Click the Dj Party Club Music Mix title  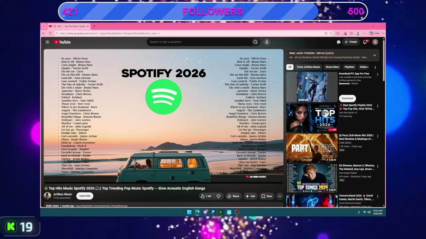pyautogui.click(x=356, y=137)
